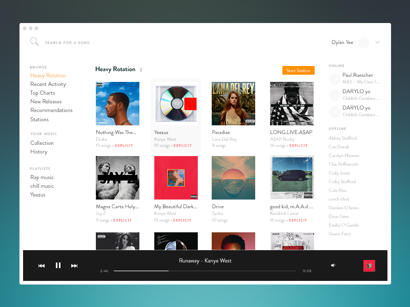
Task: Click the 2:46 elapsed time label
Action: (x=104, y=271)
